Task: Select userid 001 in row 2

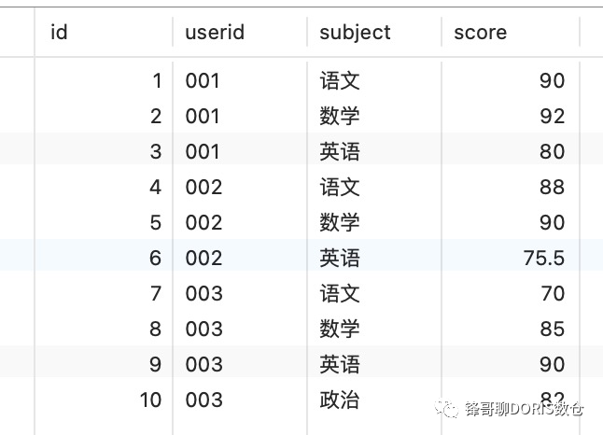Action: point(203,117)
